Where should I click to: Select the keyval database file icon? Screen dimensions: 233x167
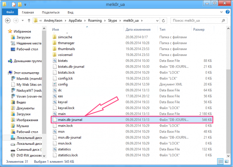(x=55, y=102)
